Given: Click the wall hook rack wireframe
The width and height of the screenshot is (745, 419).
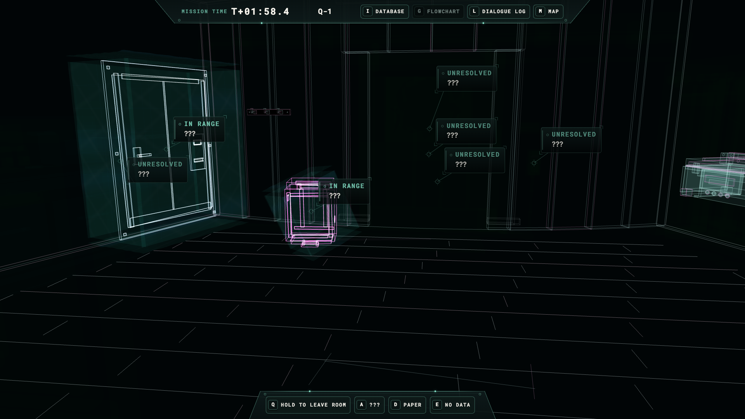Looking at the screenshot, I should 269,112.
